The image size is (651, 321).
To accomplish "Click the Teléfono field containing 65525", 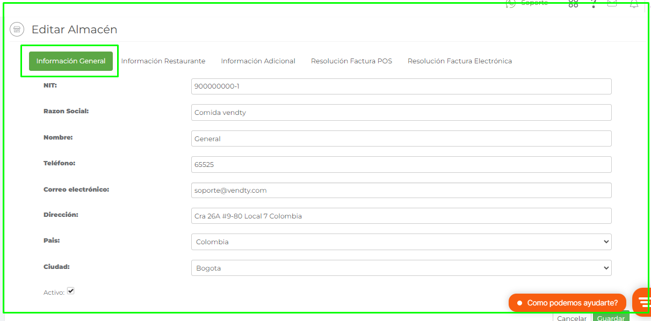I will point(401,164).
